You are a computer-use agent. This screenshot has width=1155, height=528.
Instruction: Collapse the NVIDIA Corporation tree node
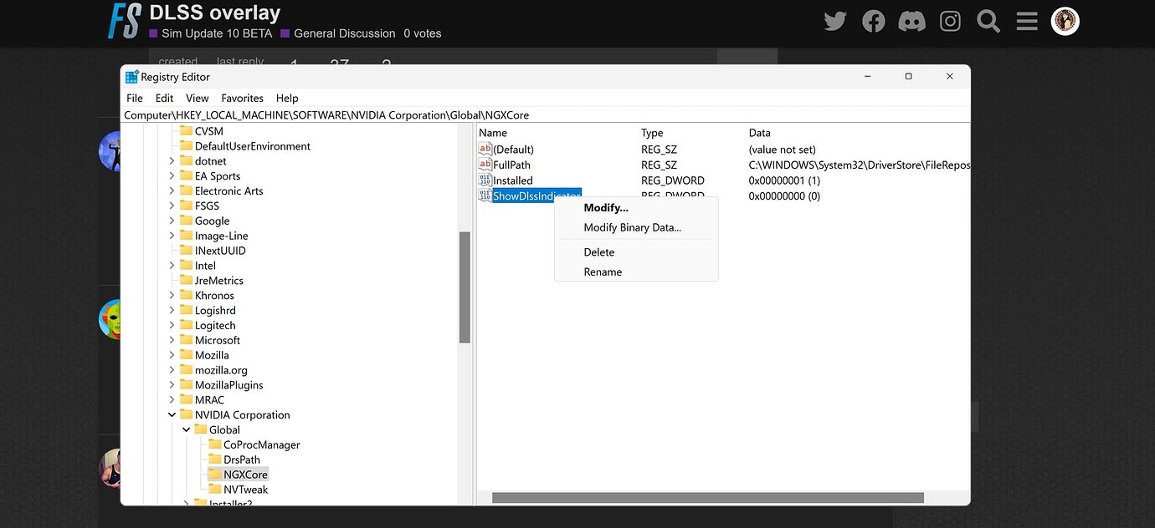[x=171, y=414]
